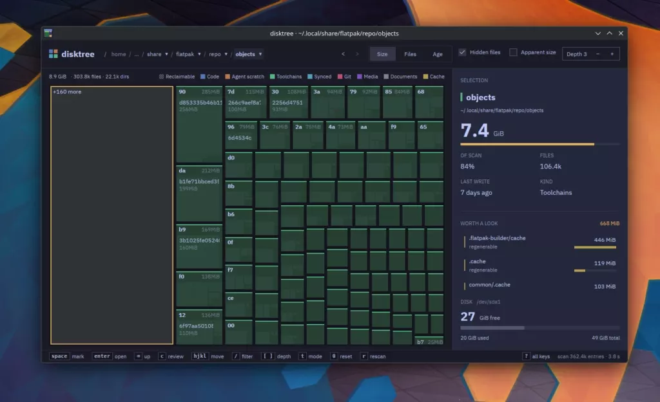The height and width of the screenshot is (402, 660).
Task: Open the repo breadcrumb dropdown
Action: pyautogui.click(x=226, y=54)
